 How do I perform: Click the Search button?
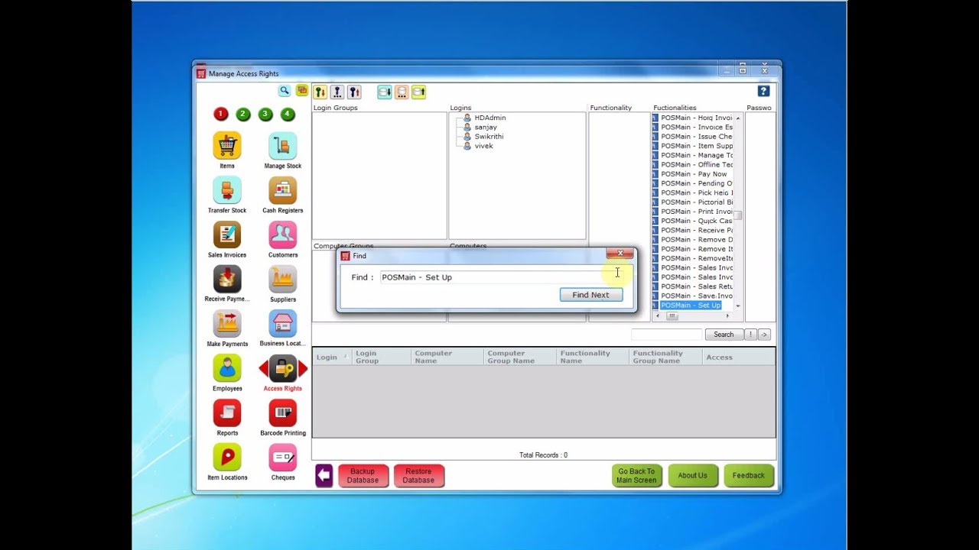click(724, 335)
